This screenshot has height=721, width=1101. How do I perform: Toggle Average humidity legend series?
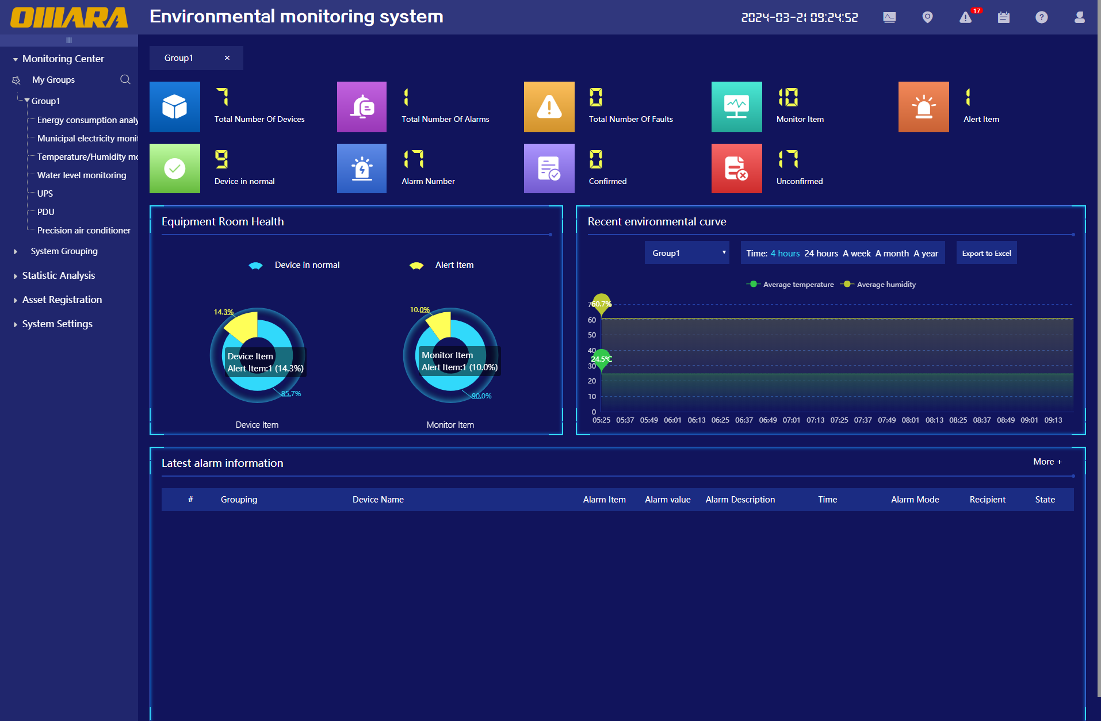[x=879, y=284]
